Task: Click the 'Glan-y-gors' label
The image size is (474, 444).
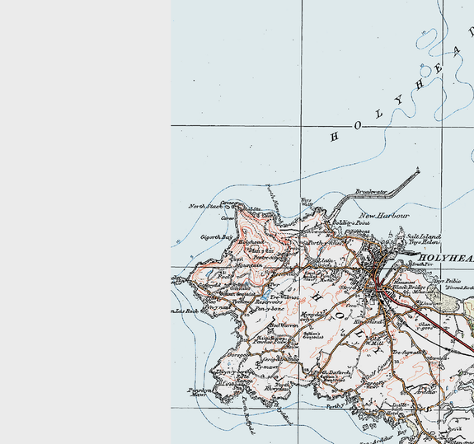Action: pyautogui.click(x=425, y=326)
